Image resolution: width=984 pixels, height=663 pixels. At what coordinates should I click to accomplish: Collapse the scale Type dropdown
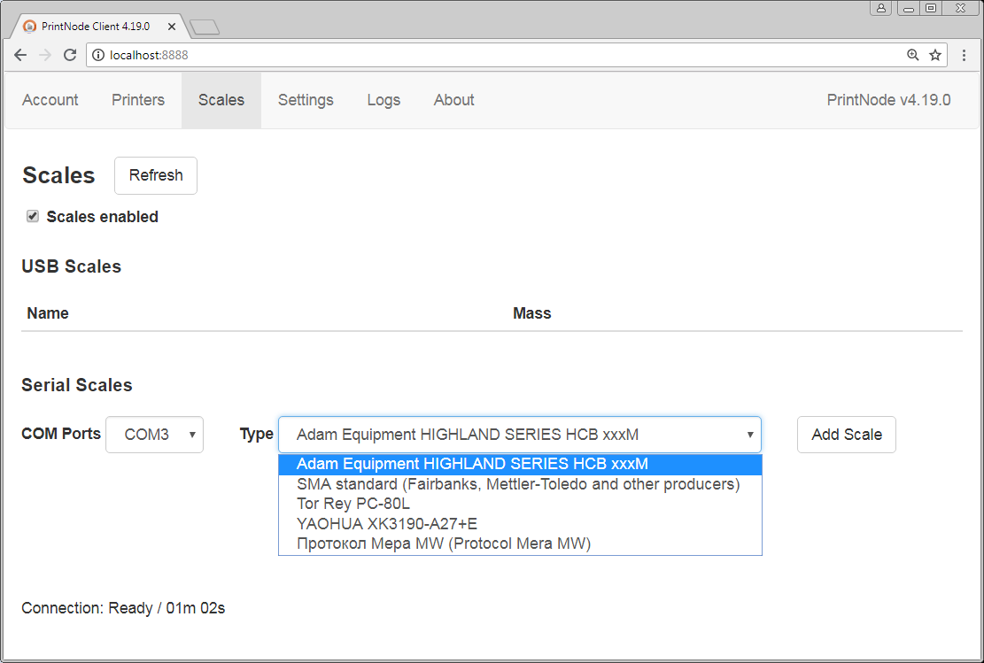pyautogui.click(x=520, y=434)
